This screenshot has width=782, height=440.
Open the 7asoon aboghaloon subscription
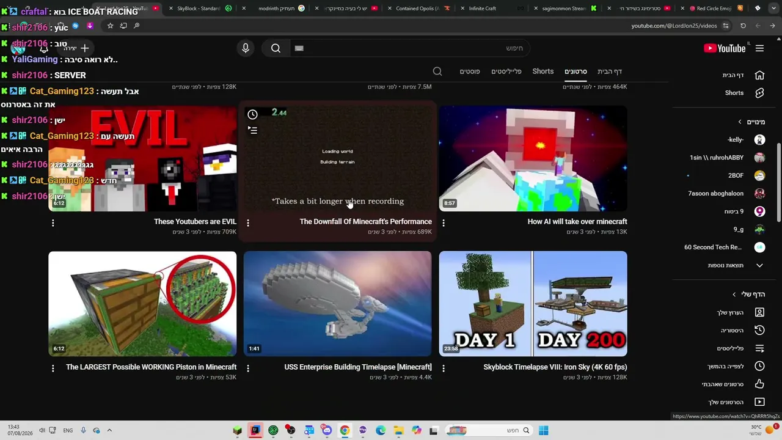pyautogui.click(x=727, y=194)
